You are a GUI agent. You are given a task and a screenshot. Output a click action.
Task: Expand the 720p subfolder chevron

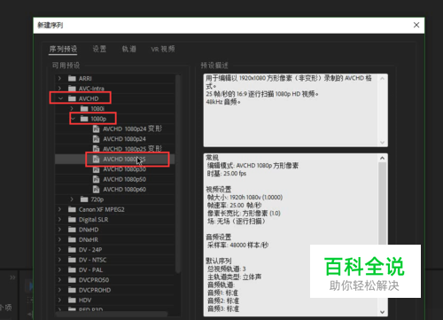[x=72, y=199]
